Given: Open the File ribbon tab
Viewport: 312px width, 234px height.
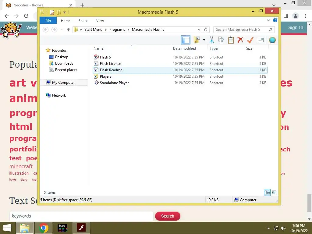Looking at the screenshot, I should coord(48,20).
